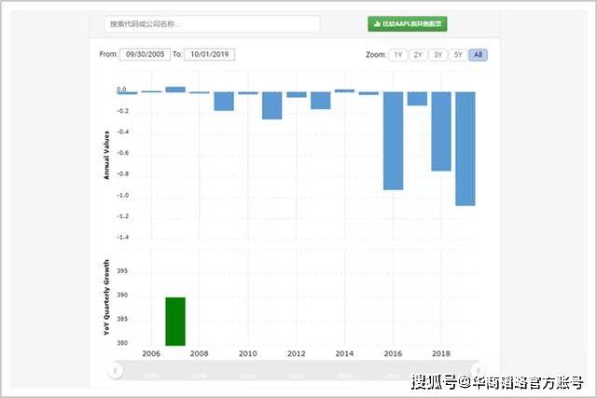Click the 2017 annual values bar
This screenshot has width=597, height=398.
417,99
